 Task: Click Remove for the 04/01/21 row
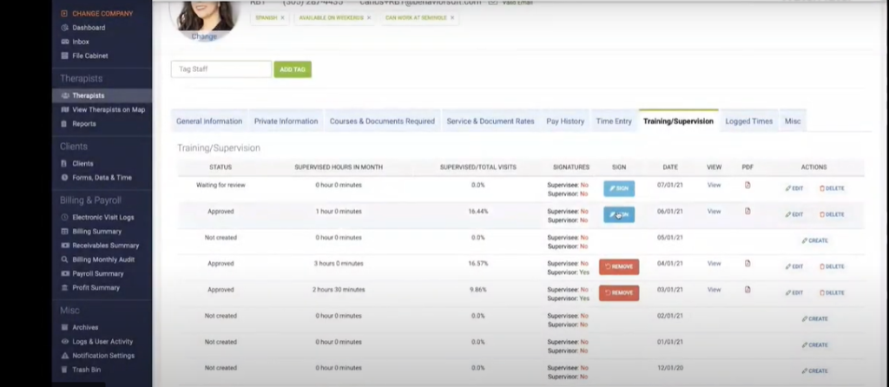click(x=619, y=267)
